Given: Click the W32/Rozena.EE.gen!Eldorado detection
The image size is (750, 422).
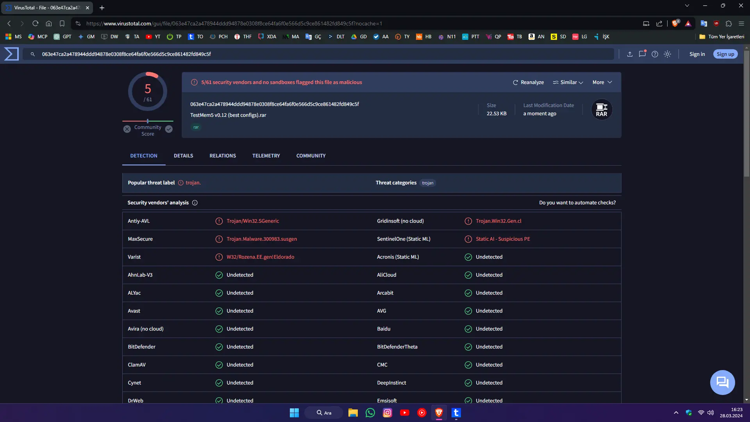Looking at the screenshot, I should click(261, 257).
